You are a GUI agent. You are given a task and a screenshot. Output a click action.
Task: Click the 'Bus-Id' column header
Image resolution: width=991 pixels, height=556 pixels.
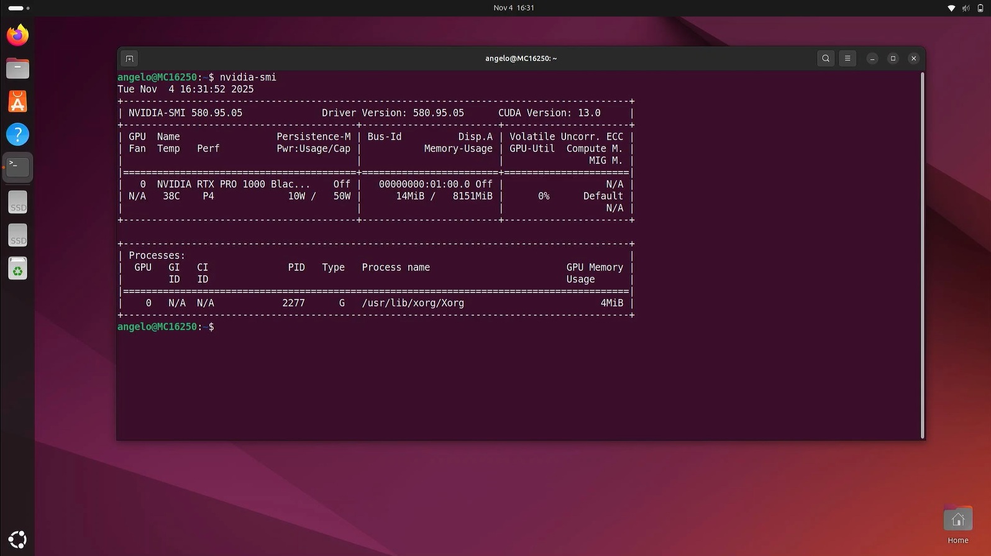coord(385,137)
